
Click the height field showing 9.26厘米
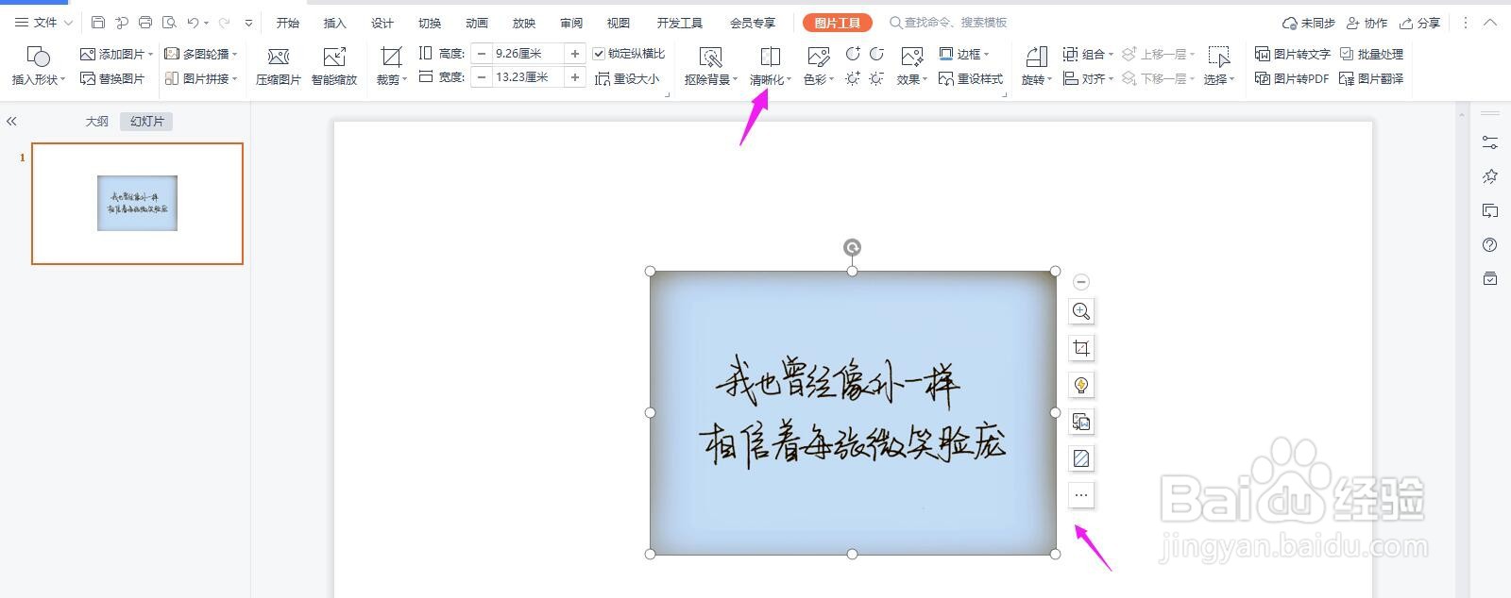[x=528, y=54]
